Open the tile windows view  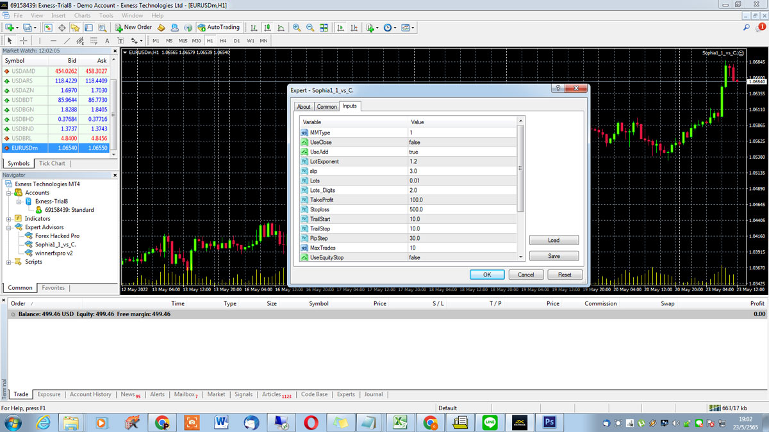pyautogui.click(x=323, y=28)
